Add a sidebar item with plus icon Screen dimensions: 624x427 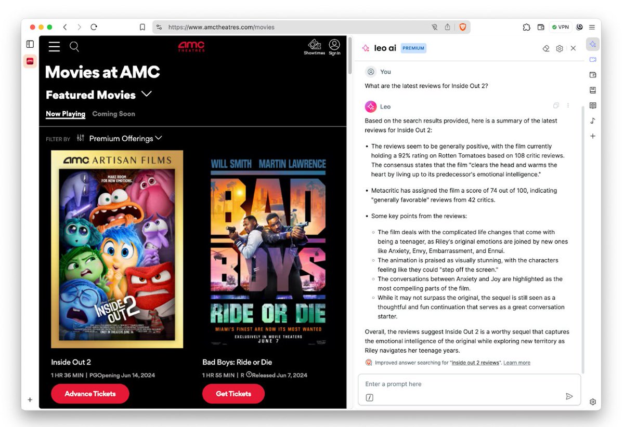[x=592, y=136]
